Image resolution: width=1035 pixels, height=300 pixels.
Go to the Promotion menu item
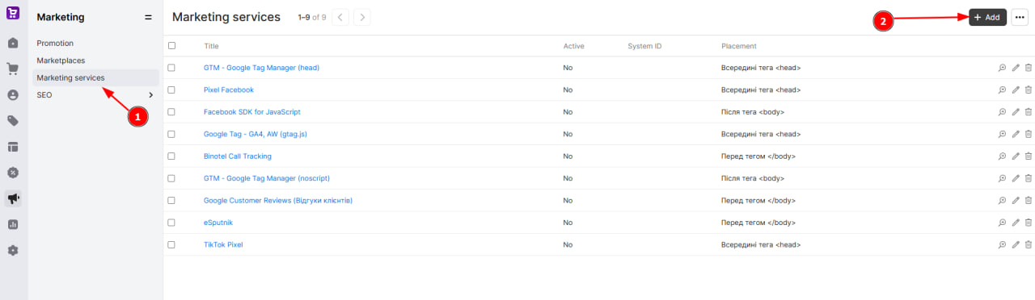(x=55, y=43)
